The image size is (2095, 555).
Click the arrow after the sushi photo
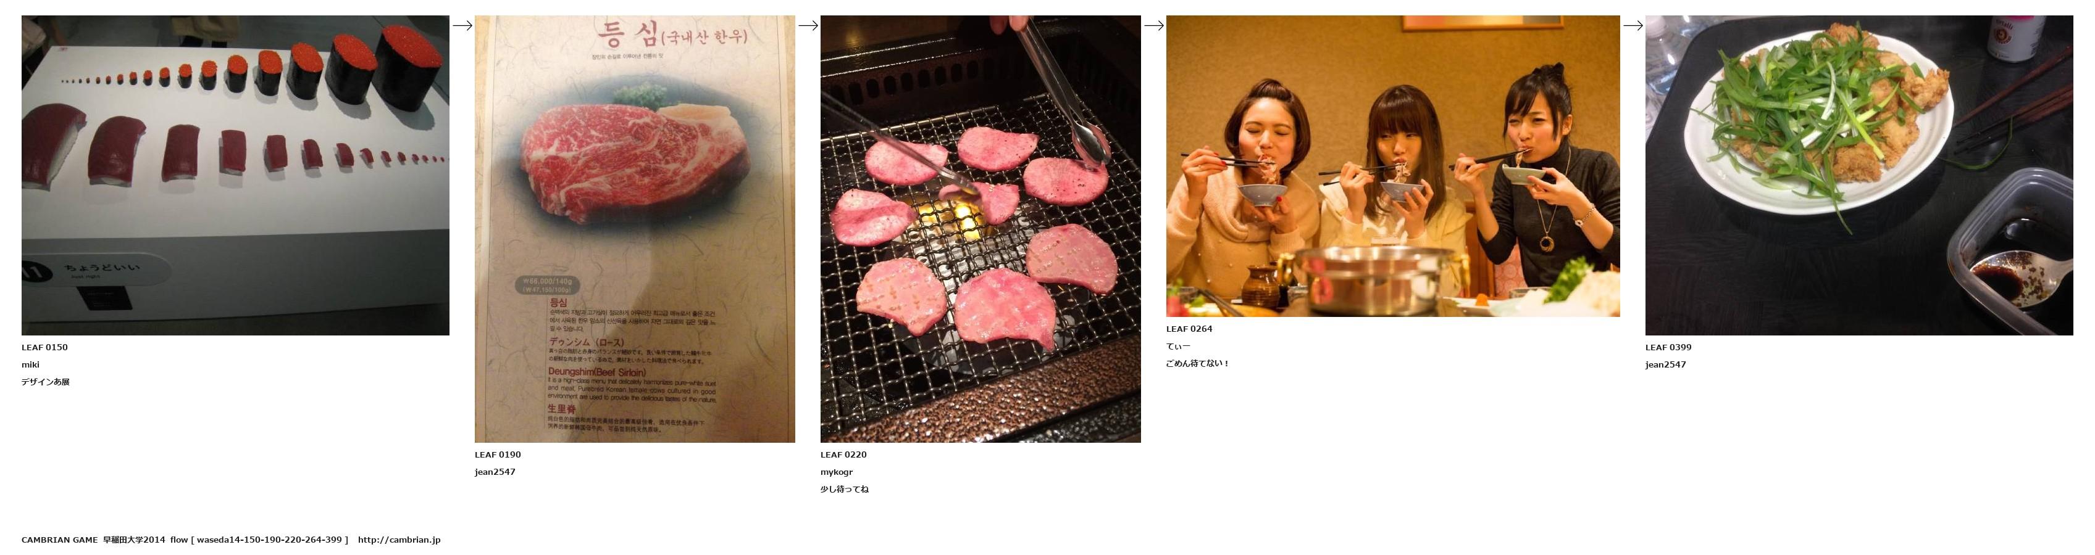(x=462, y=25)
